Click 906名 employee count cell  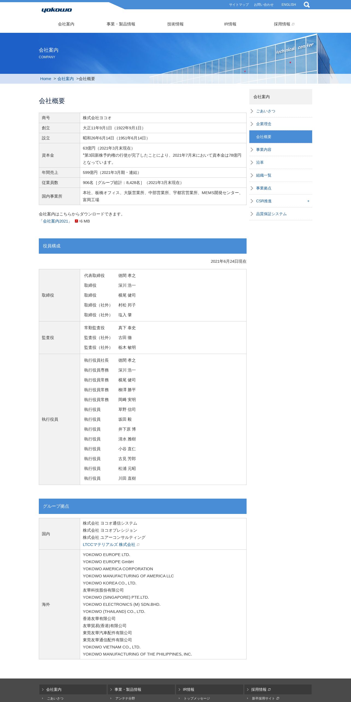coord(163,183)
